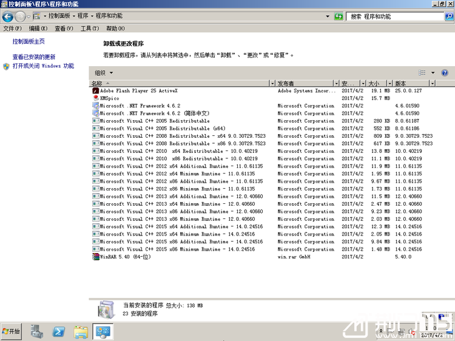The width and height of the screenshot is (455, 341).
Task: Open the 组织 dropdown menu
Action: 104,73
